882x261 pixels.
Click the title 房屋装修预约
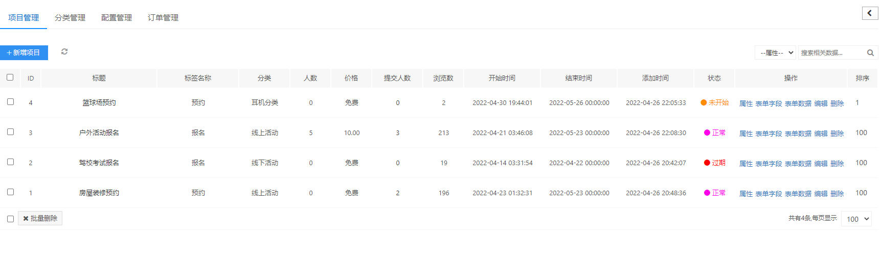tap(99, 193)
